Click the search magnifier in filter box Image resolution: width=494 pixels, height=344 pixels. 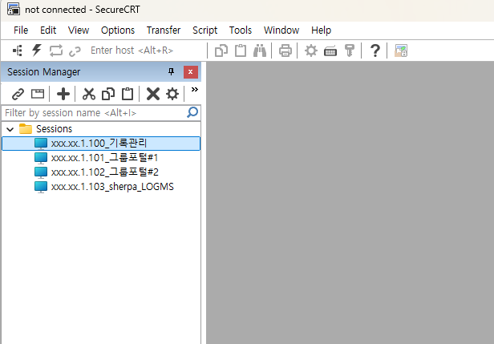[x=192, y=112]
